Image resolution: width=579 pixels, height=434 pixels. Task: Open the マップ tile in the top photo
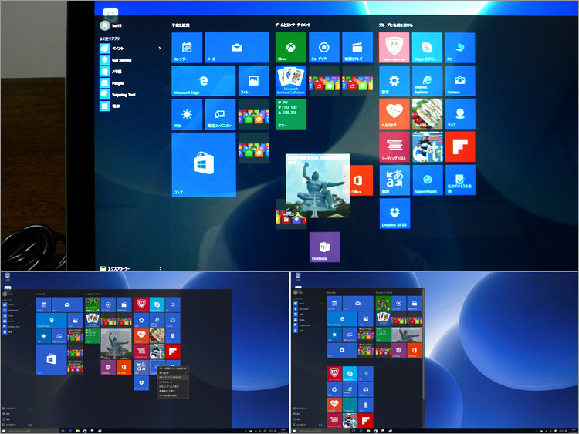click(460, 113)
